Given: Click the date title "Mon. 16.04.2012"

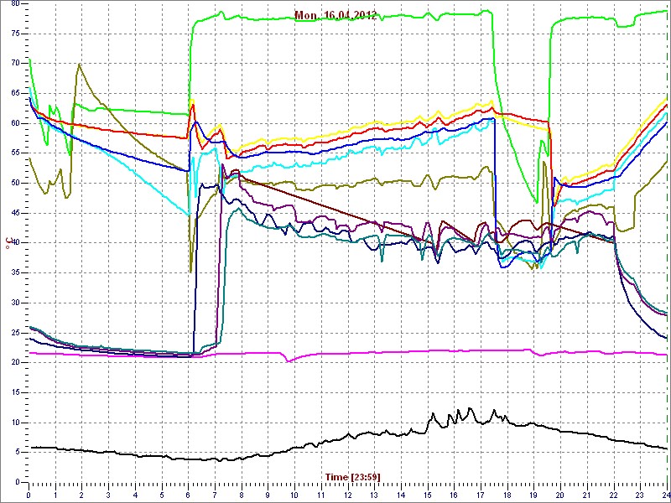Looking at the screenshot, I should point(335,16).
